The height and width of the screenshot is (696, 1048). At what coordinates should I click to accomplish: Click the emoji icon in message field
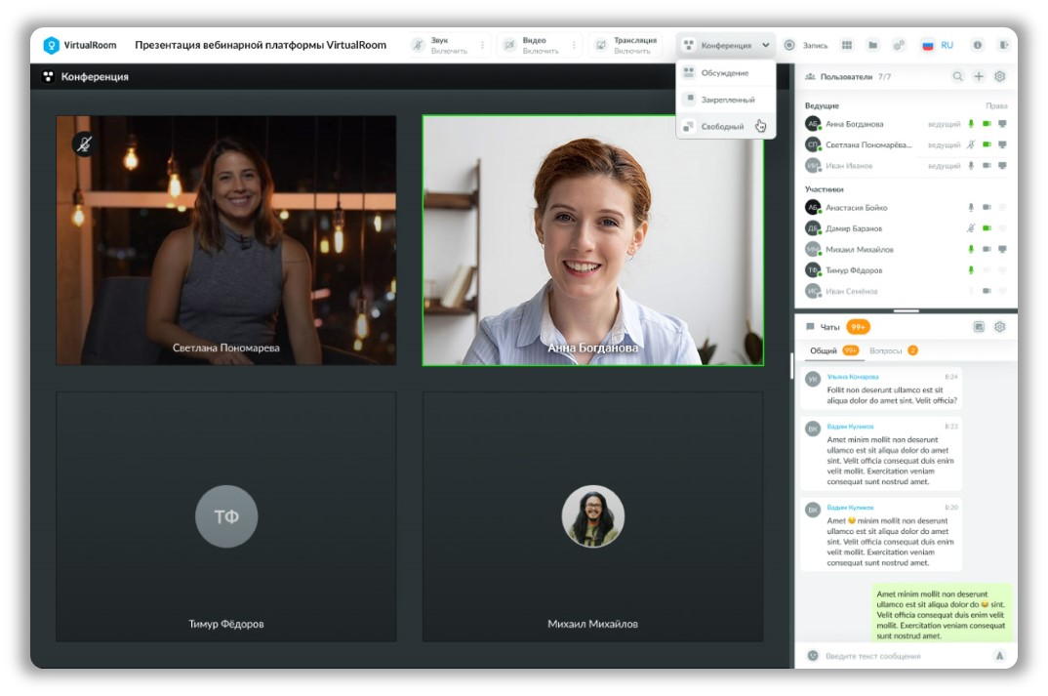[x=812, y=656]
